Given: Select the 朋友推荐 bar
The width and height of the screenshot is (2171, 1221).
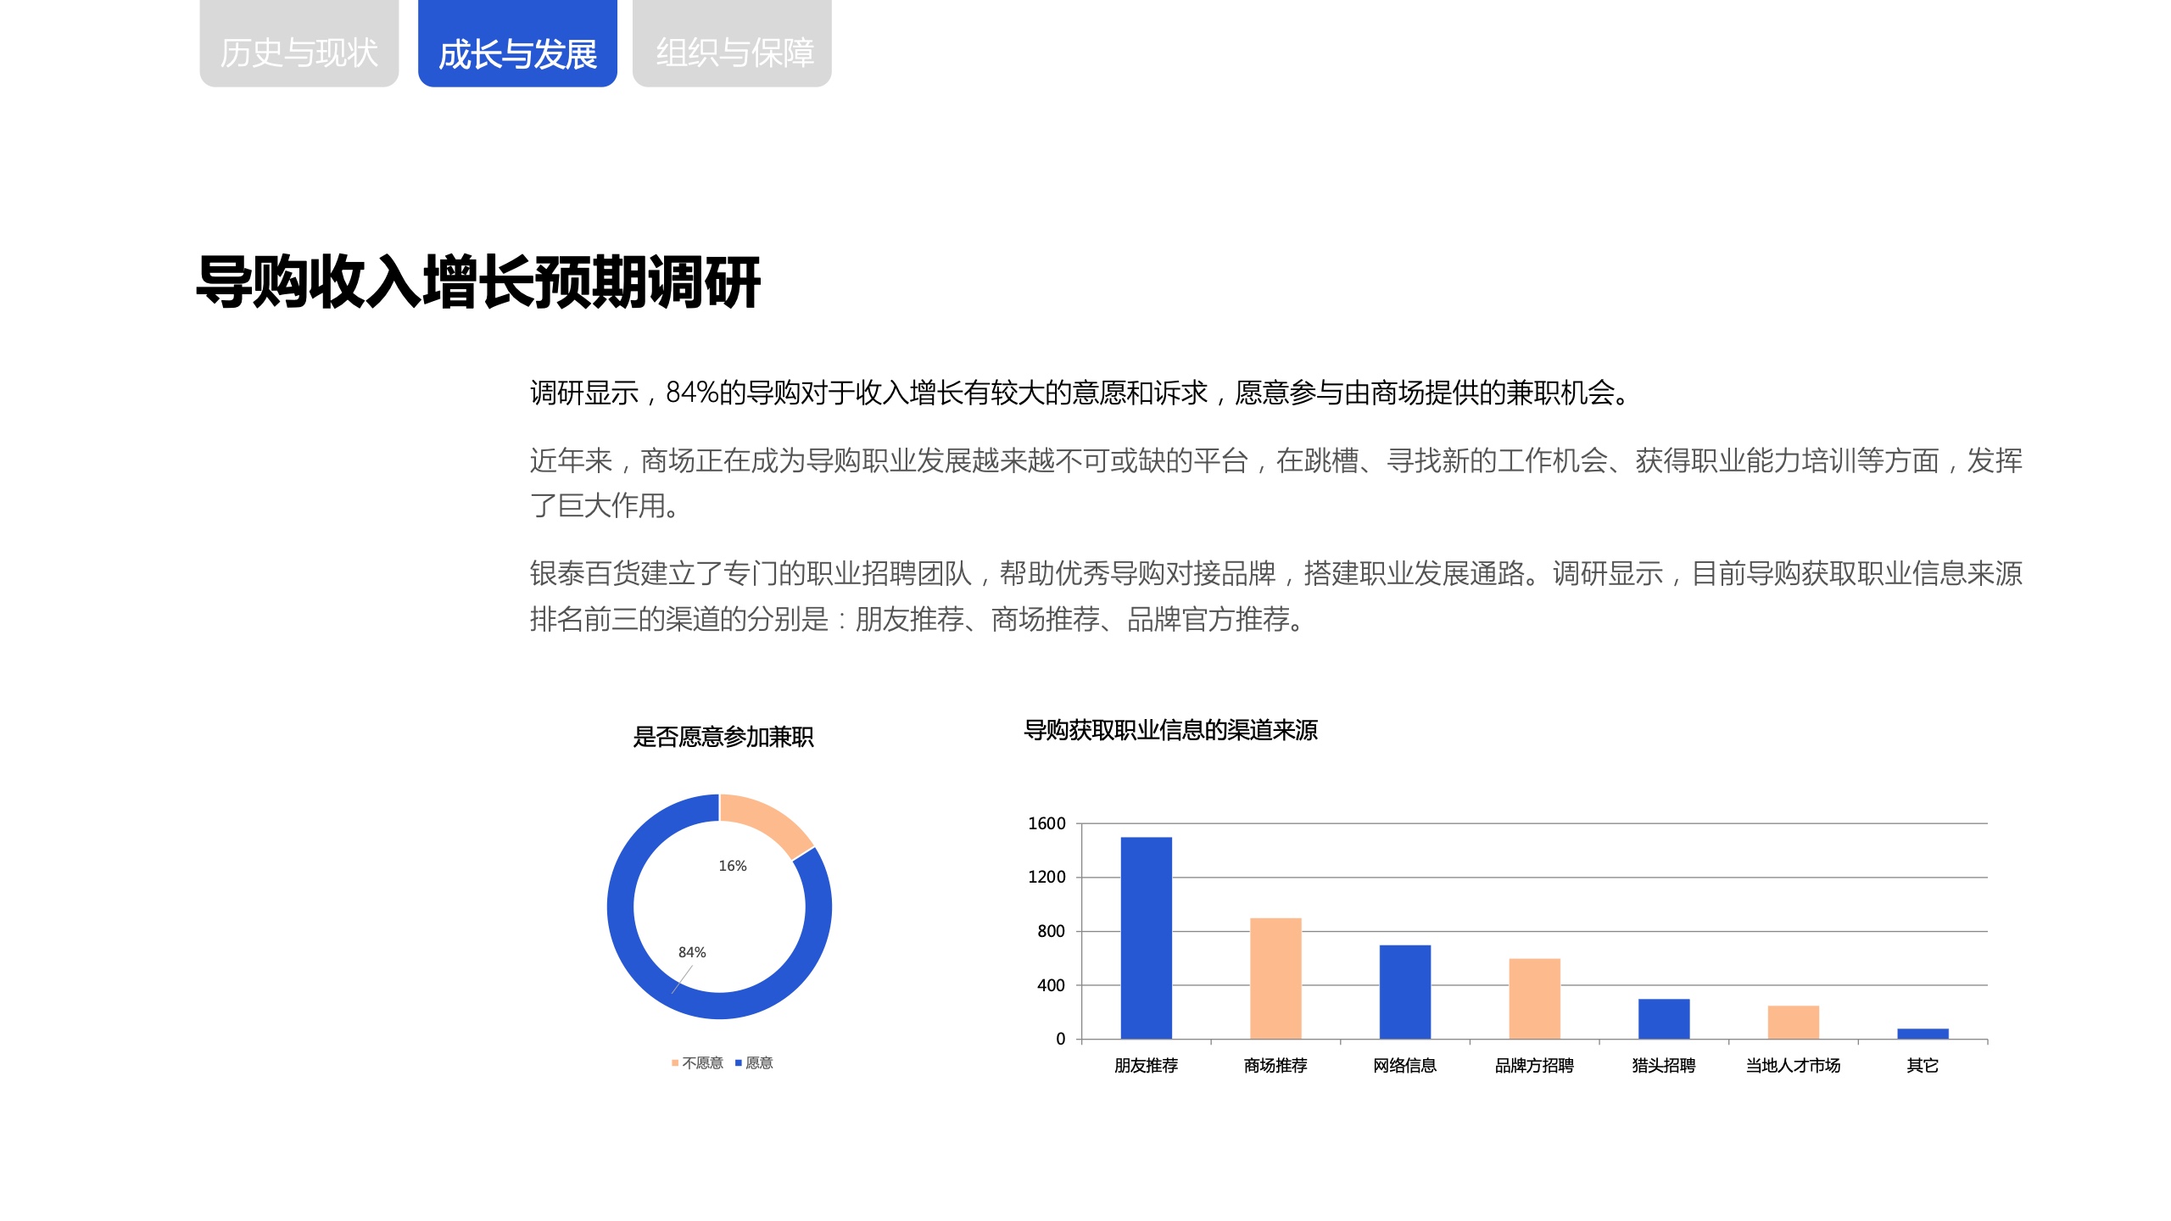Looking at the screenshot, I should pos(1147,938).
